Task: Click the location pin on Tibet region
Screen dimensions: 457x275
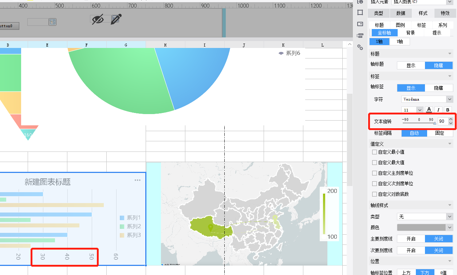Action: tap(210, 228)
